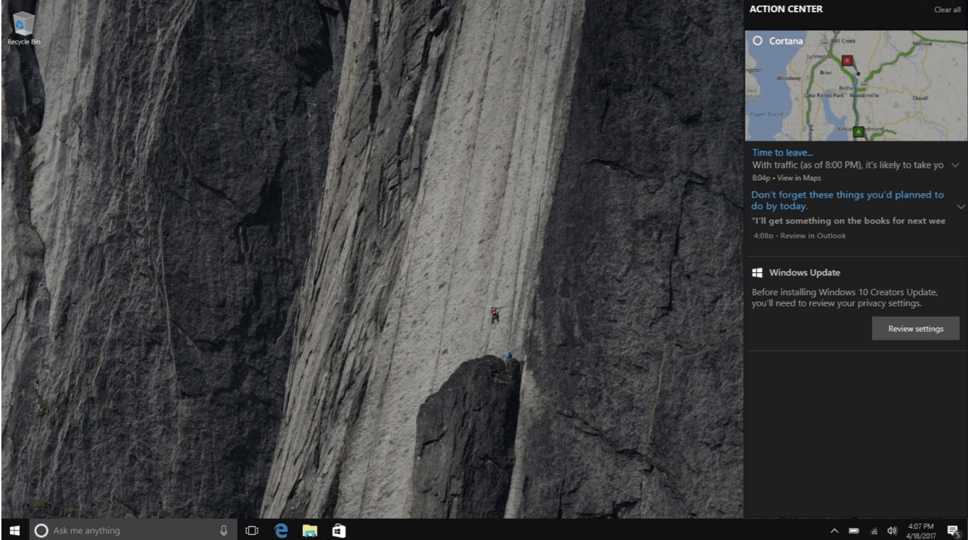This screenshot has height=540, width=968.
Task: Expand the 'Don't forget these things' notification
Action: point(961,206)
